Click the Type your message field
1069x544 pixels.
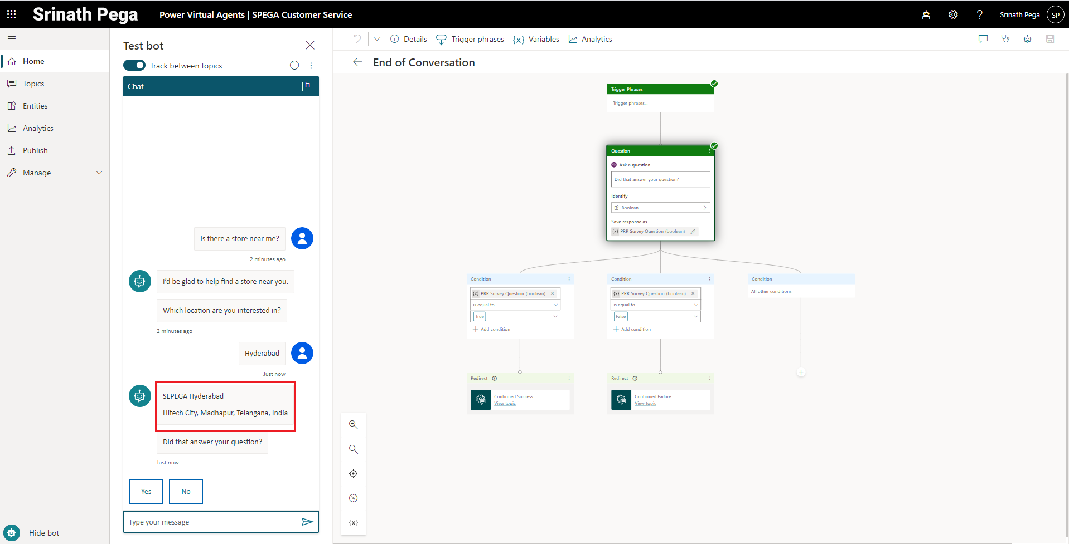tap(212, 522)
